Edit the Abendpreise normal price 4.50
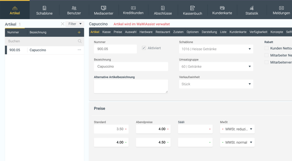The width and height of the screenshot is (292, 161). 153,142
